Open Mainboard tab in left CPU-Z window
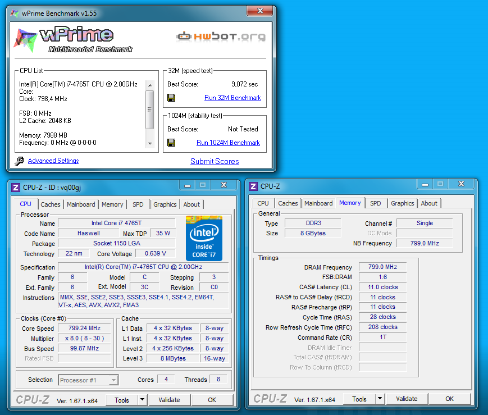Image resolution: width=488 pixels, height=415 pixels. [x=81, y=204]
